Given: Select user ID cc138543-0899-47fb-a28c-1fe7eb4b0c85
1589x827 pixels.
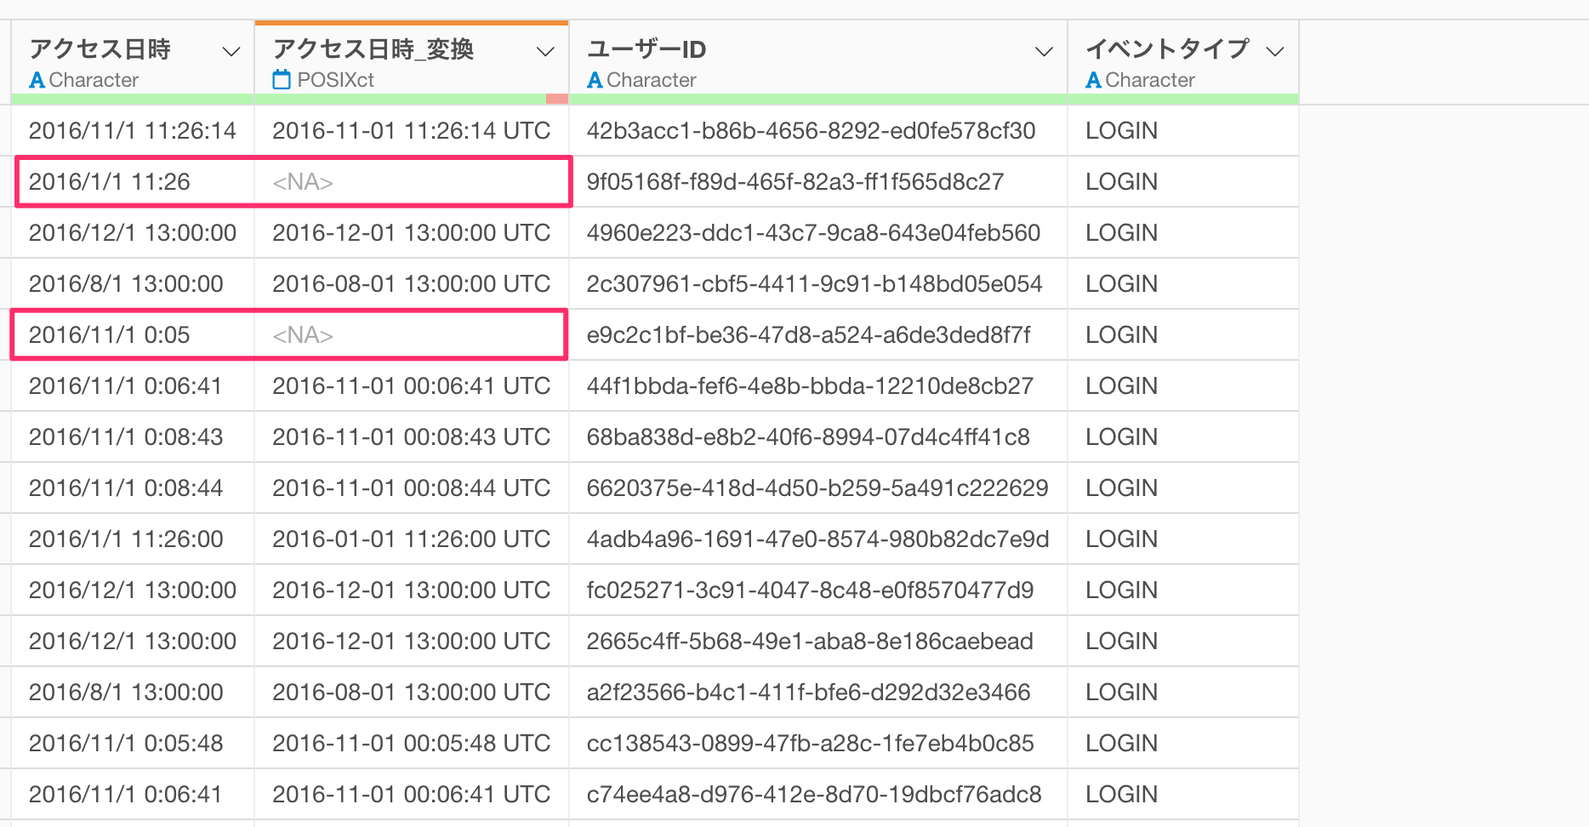Looking at the screenshot, I should tap(818, 743).
